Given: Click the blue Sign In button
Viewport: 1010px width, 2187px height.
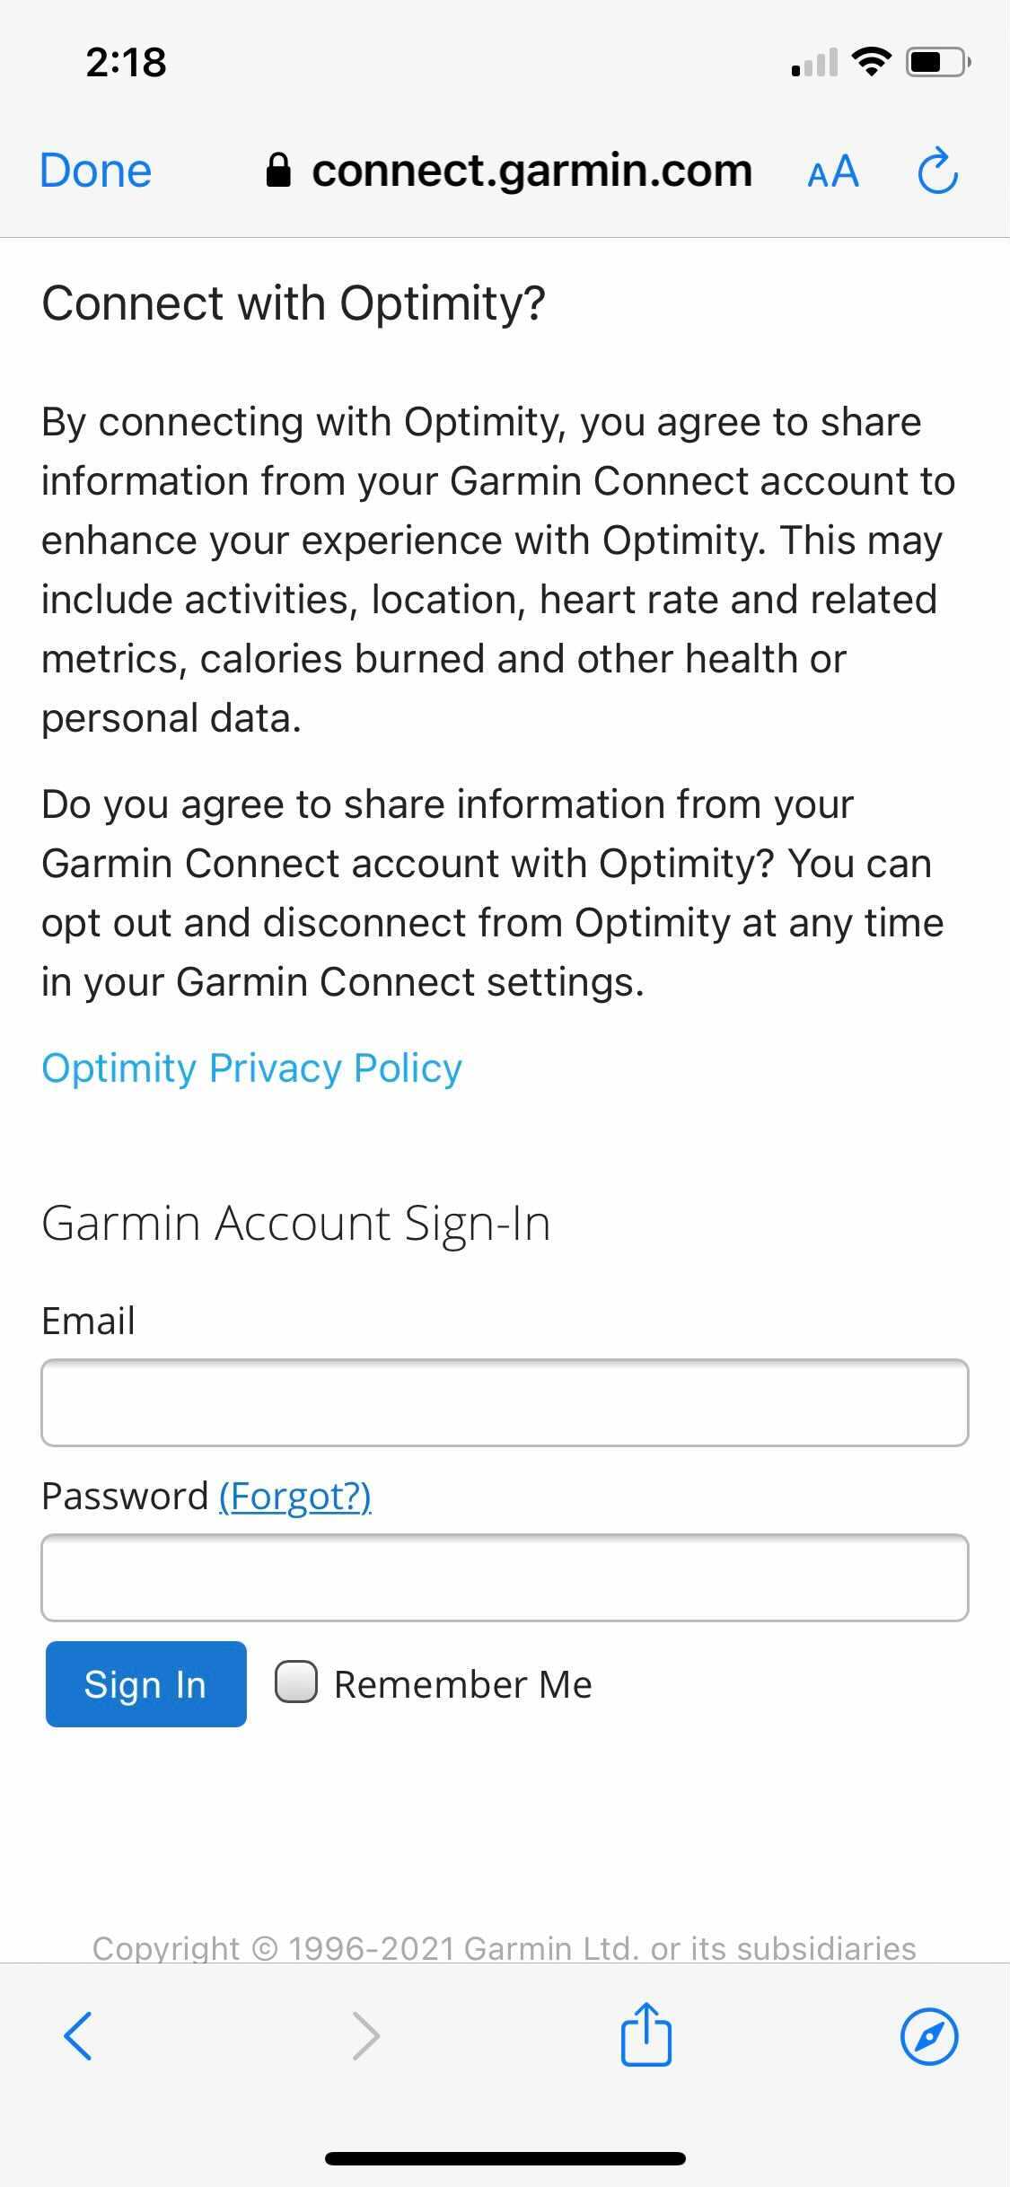Looking at the screenshot, I should point(146,1684).
